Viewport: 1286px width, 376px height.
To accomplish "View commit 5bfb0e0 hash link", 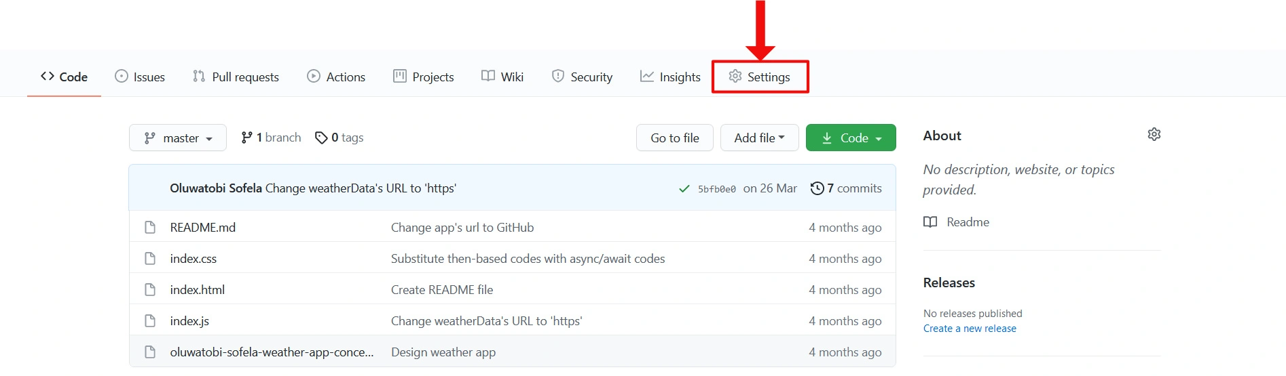I will 716,190.
